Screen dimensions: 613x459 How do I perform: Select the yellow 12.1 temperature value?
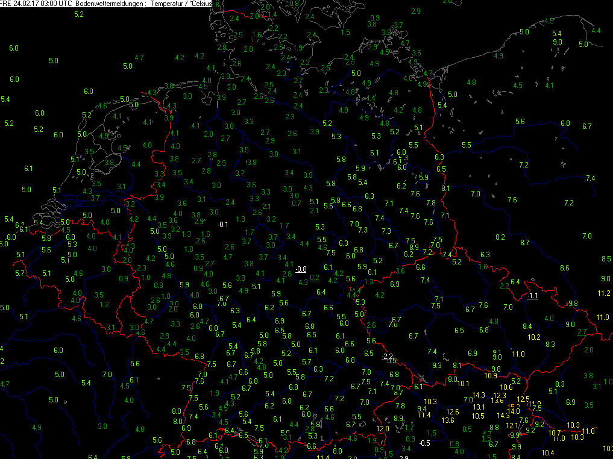tap(511, 426)
